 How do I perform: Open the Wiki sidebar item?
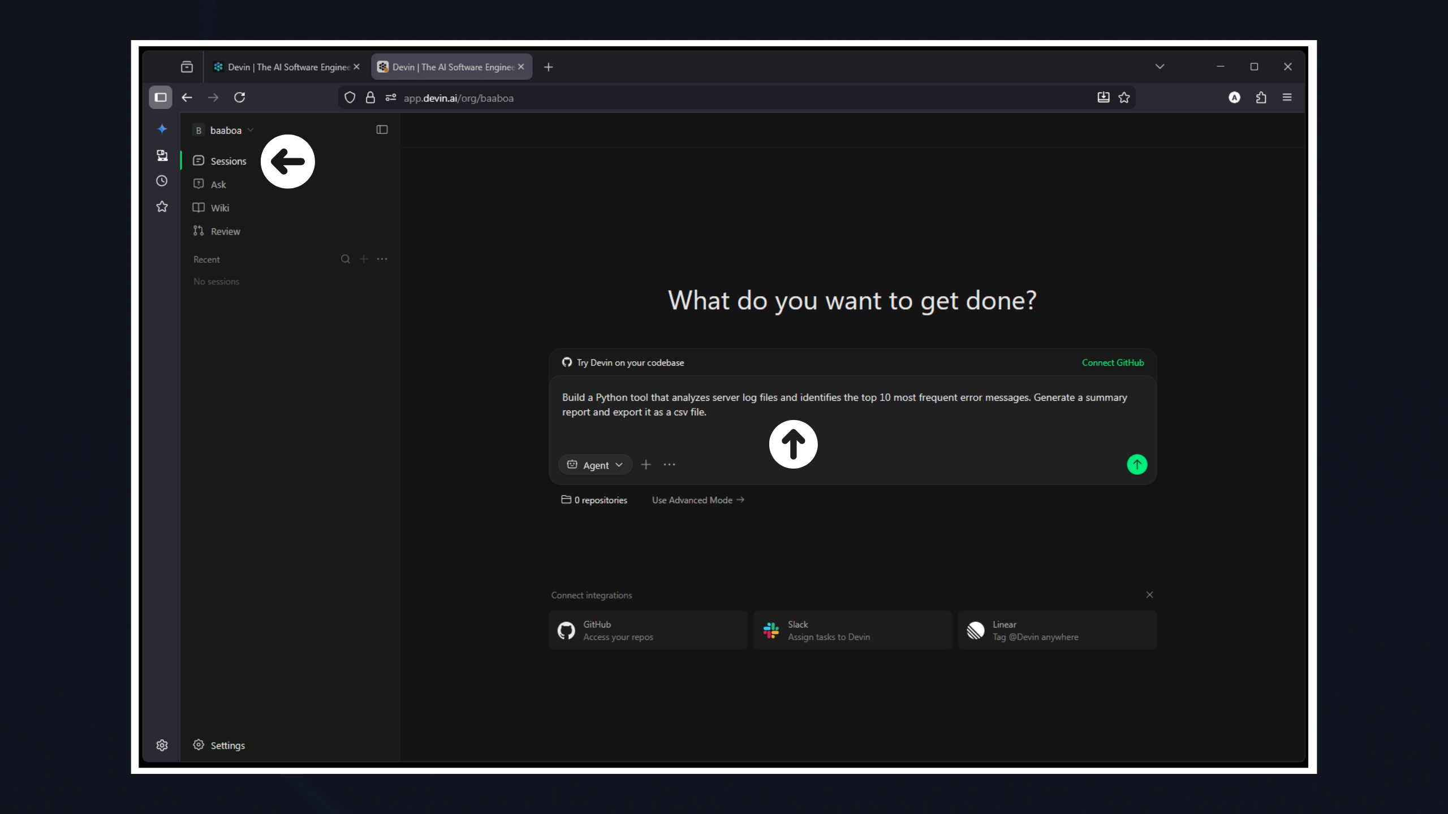coord(219,208)
